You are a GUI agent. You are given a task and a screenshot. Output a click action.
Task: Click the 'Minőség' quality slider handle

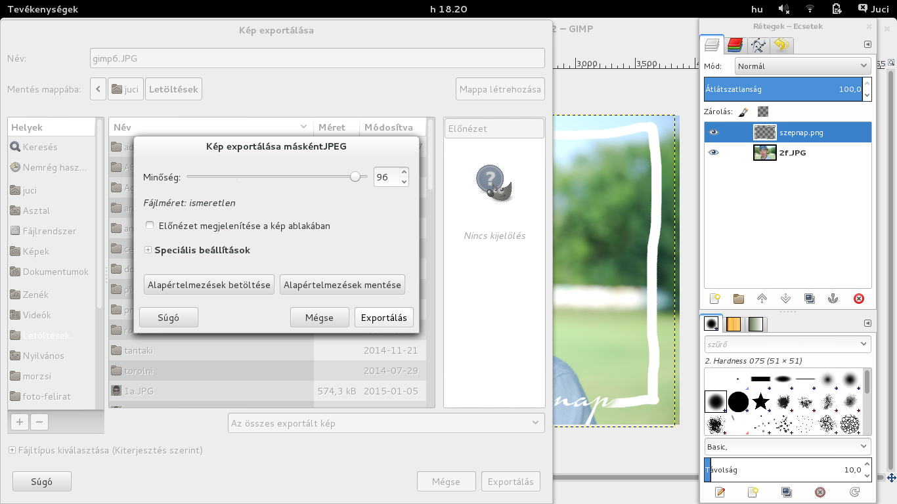tap(355, 177)
